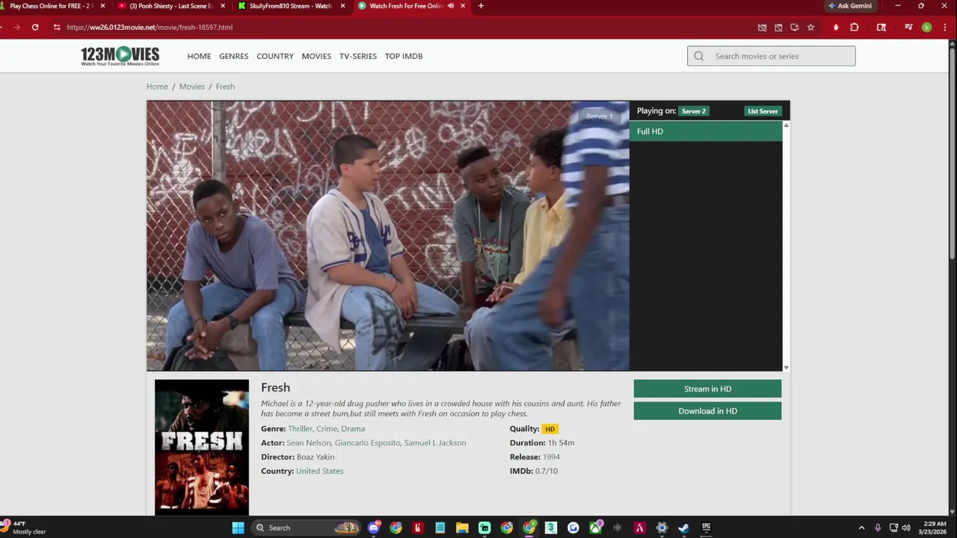Open the GENRES menu
This screenshot has height=538, width=957.
coord(233,56)
